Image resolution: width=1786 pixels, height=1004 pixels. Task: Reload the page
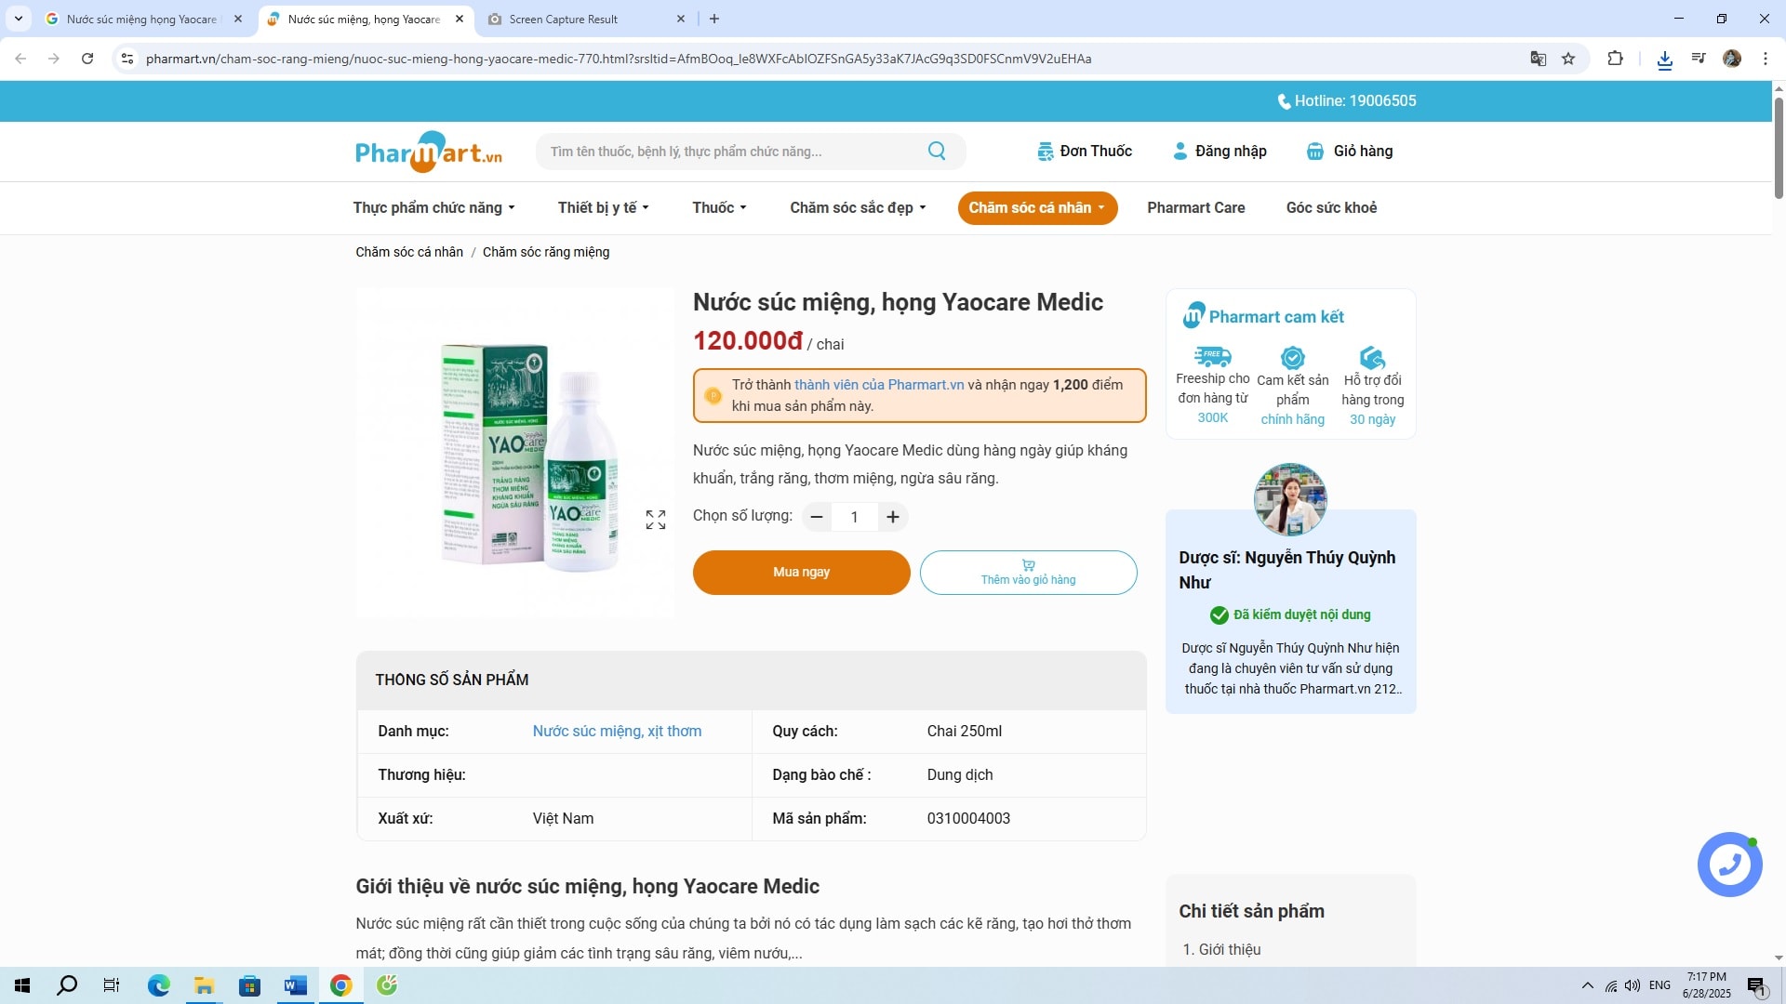[x=87, y=59]
